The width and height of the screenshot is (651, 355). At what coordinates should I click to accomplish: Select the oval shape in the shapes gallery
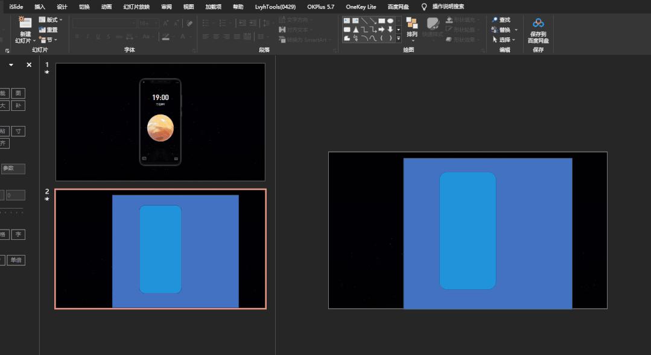click(x=390, y=20)
